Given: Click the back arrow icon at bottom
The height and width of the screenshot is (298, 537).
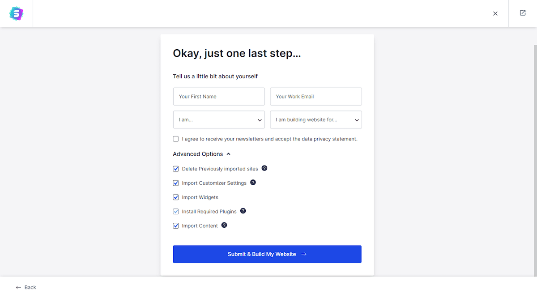Looking at the screenshot, I should 18,287.
